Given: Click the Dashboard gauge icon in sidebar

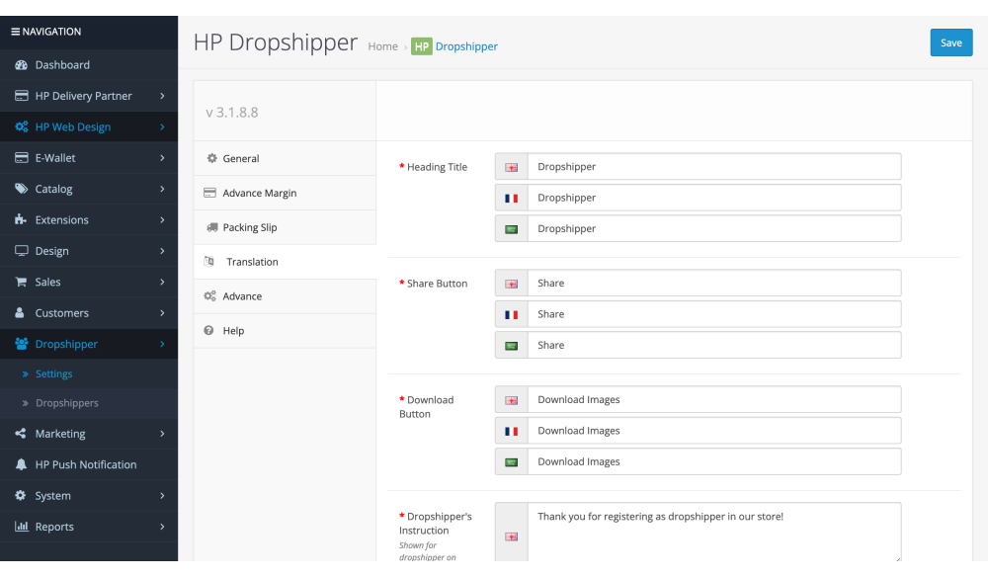Looking at the screenshot, I should pyautogui.click(x=21, y=65).
